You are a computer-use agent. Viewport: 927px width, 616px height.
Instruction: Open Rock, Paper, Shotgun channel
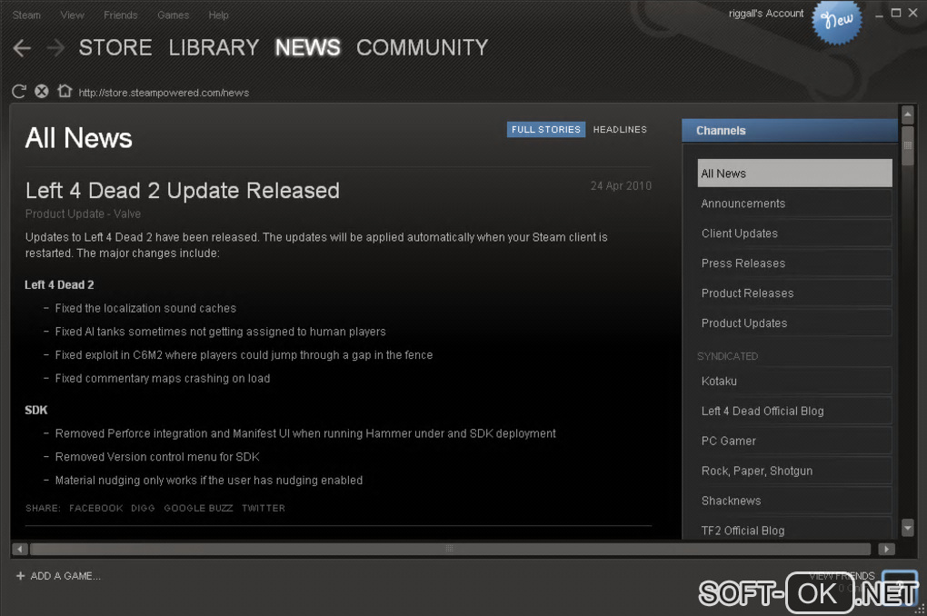coord(794,472)
